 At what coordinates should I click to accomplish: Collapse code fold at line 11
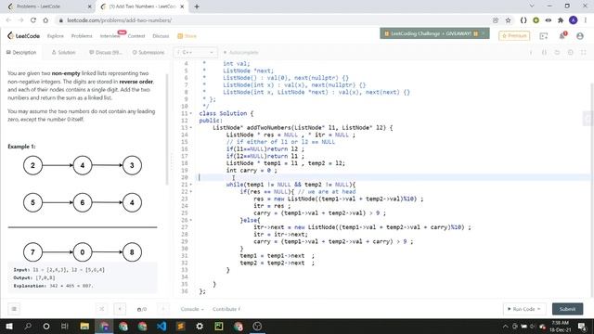click(190, 113)
